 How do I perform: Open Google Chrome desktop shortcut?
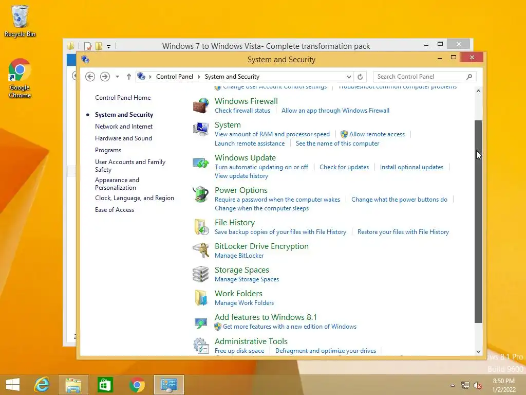[20, 79]
